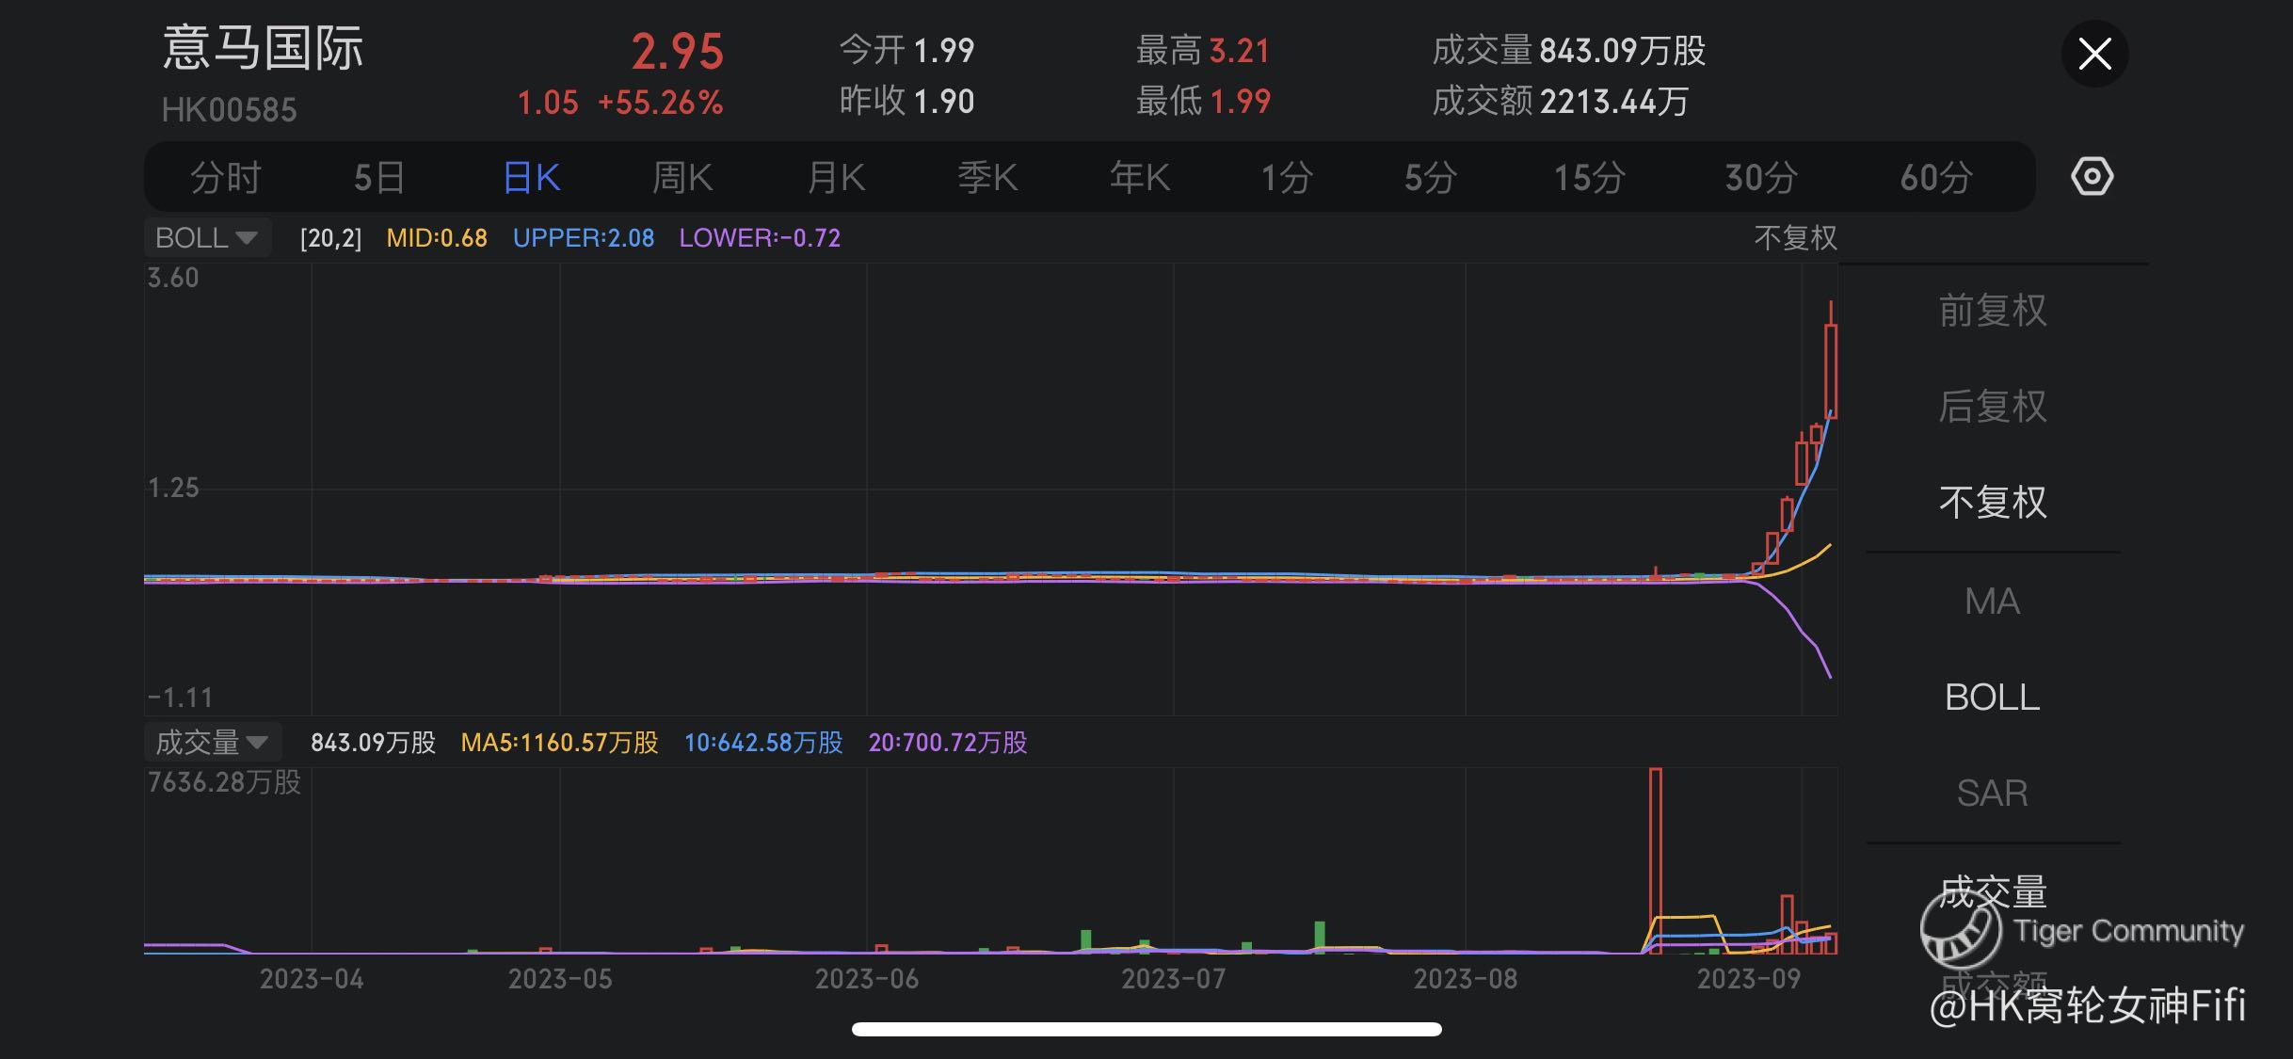Select BOLL in the side indicator list
Image resolution: width=2293 pixels, height=1059 pixels.
point(1992,698)
